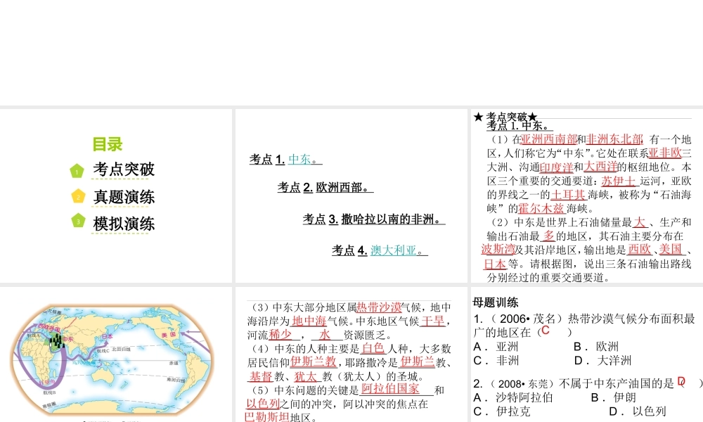Viewport: 703px width, 422px height.
Task: Click the red answer 地中海
Action: [309, 321]
